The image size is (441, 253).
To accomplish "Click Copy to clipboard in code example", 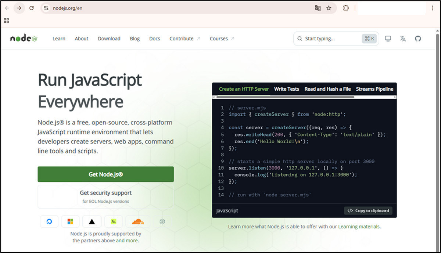I will click(x=368, y=210).
